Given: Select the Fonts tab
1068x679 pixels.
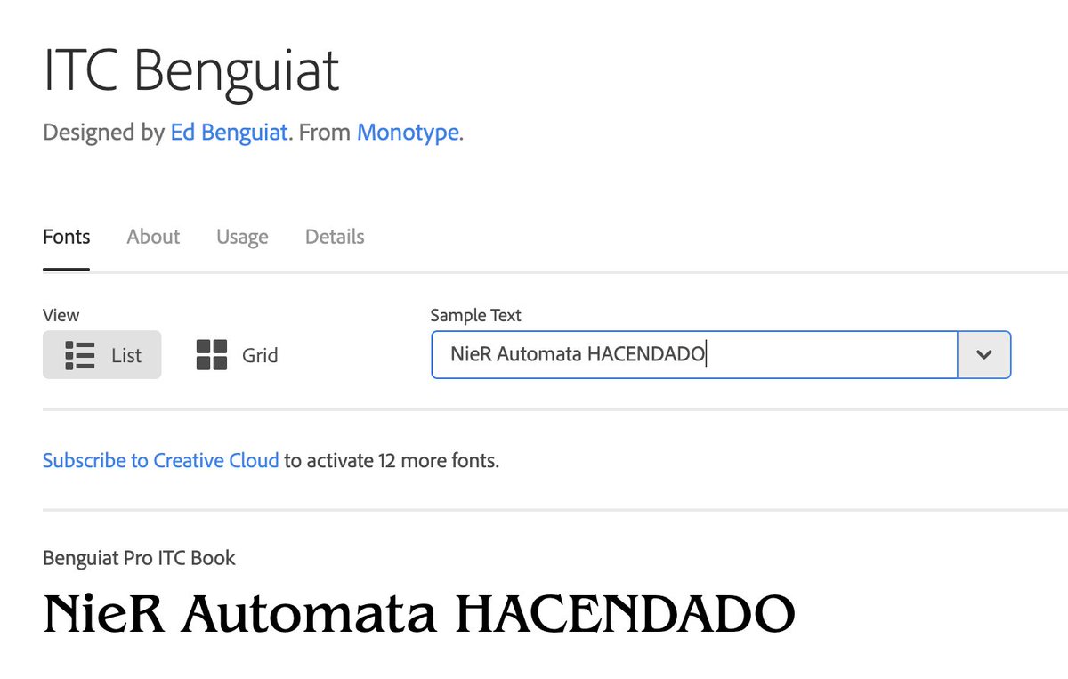Looking at the screenshot, I should pos(66,237).
